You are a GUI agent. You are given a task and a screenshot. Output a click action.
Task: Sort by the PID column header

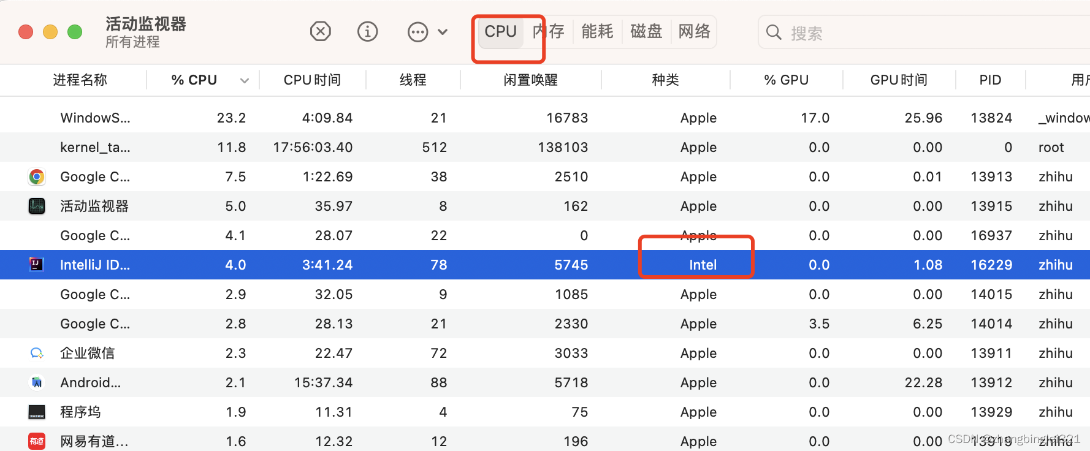click(990, 80)
